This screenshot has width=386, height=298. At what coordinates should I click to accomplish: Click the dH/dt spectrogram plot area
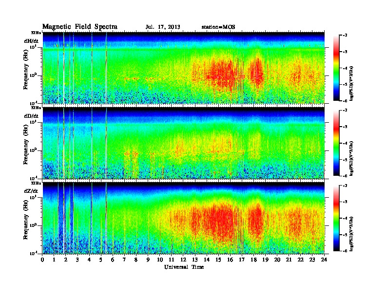(x=184, y=68)
